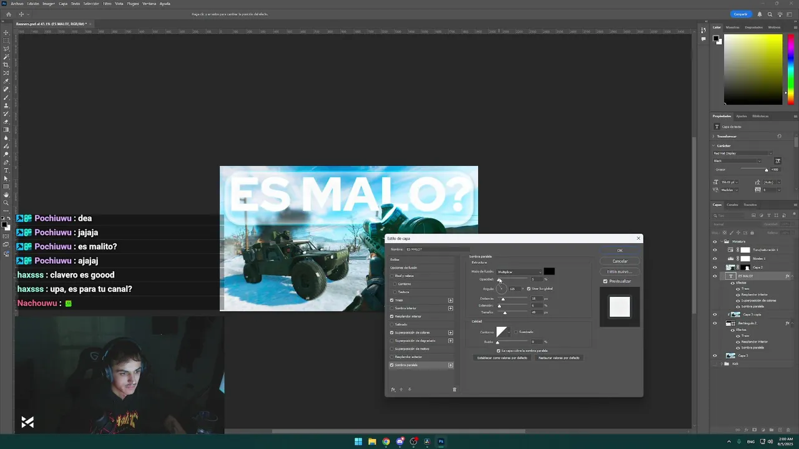This screenshot has width=799, height=449.
Task: Select the Hand tool
Action: (x=6, y=195)
